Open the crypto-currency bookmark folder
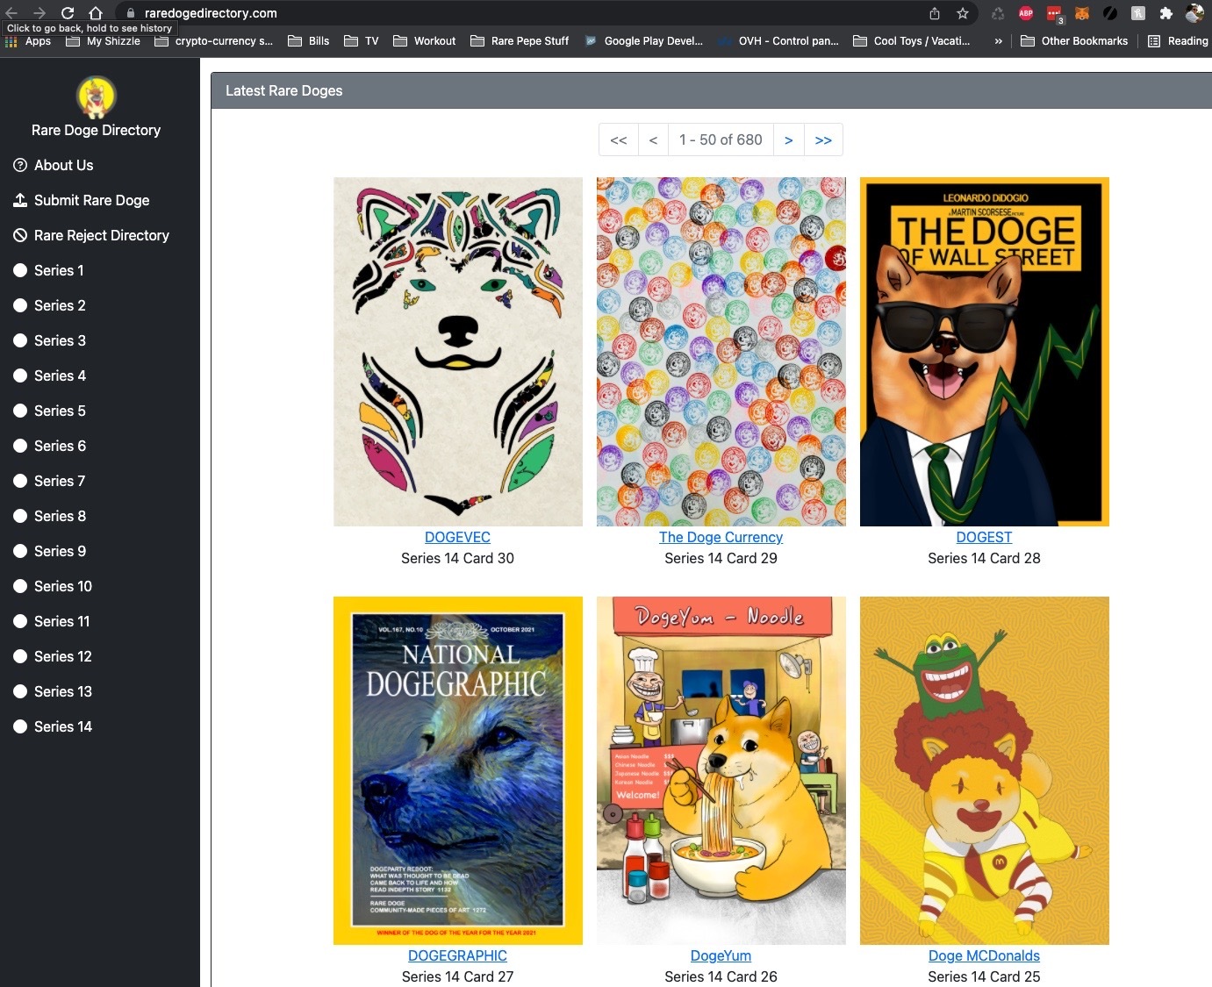 coord(213,41)
